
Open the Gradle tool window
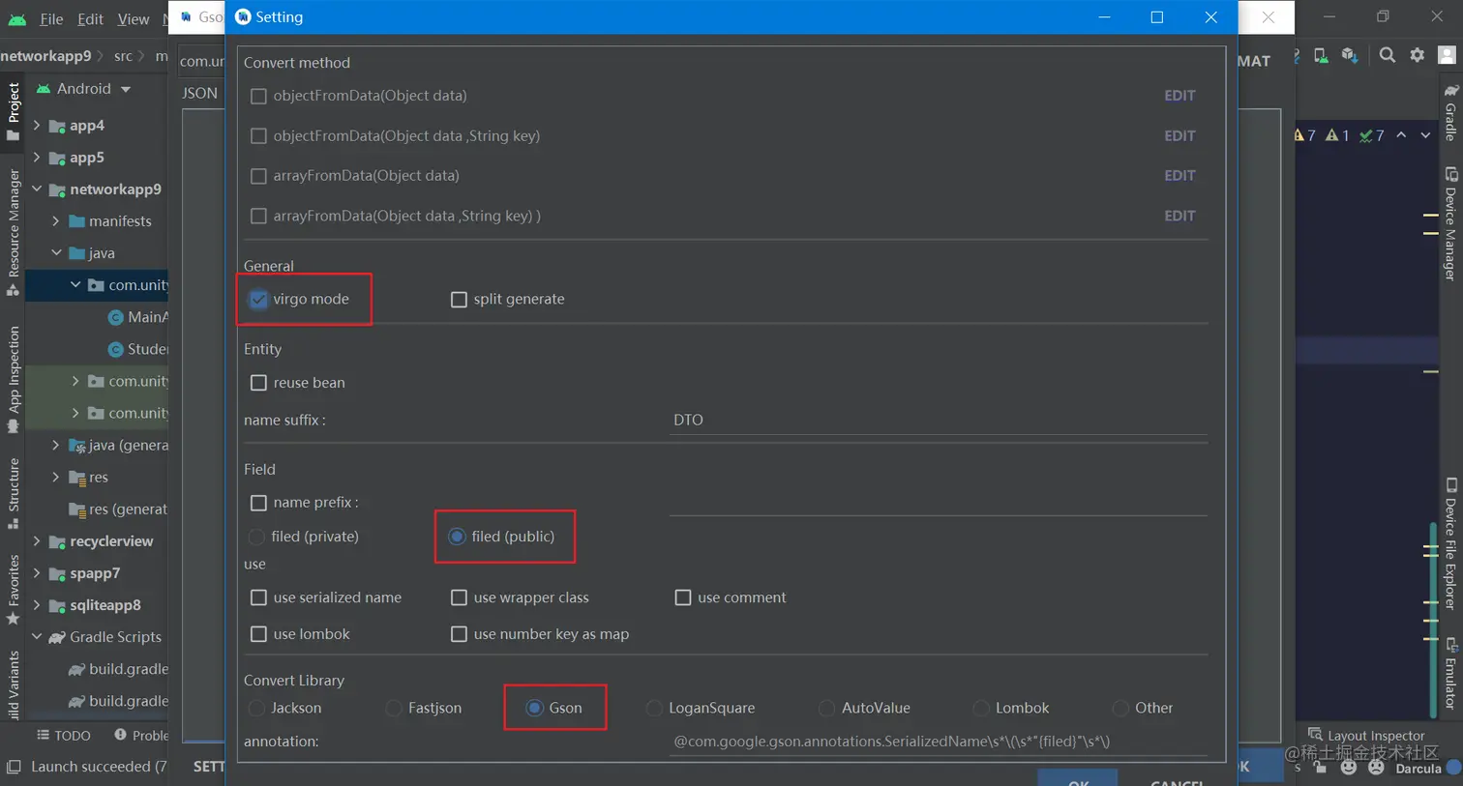(1450, 112)
